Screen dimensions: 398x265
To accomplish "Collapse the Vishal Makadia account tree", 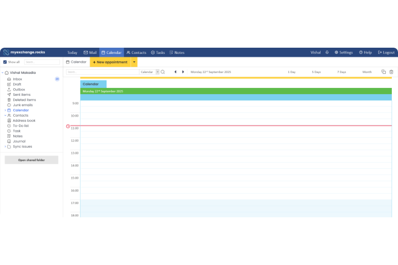I will pyautogui.click(x=2, y=73).
